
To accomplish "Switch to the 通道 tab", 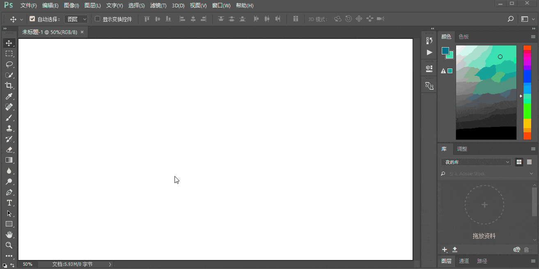I will point(464,261).
